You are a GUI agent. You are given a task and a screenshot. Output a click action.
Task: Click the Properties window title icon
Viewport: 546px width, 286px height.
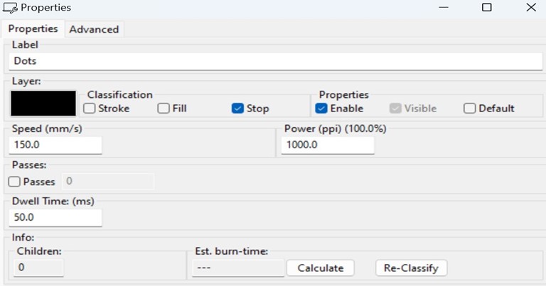[11, 8]
